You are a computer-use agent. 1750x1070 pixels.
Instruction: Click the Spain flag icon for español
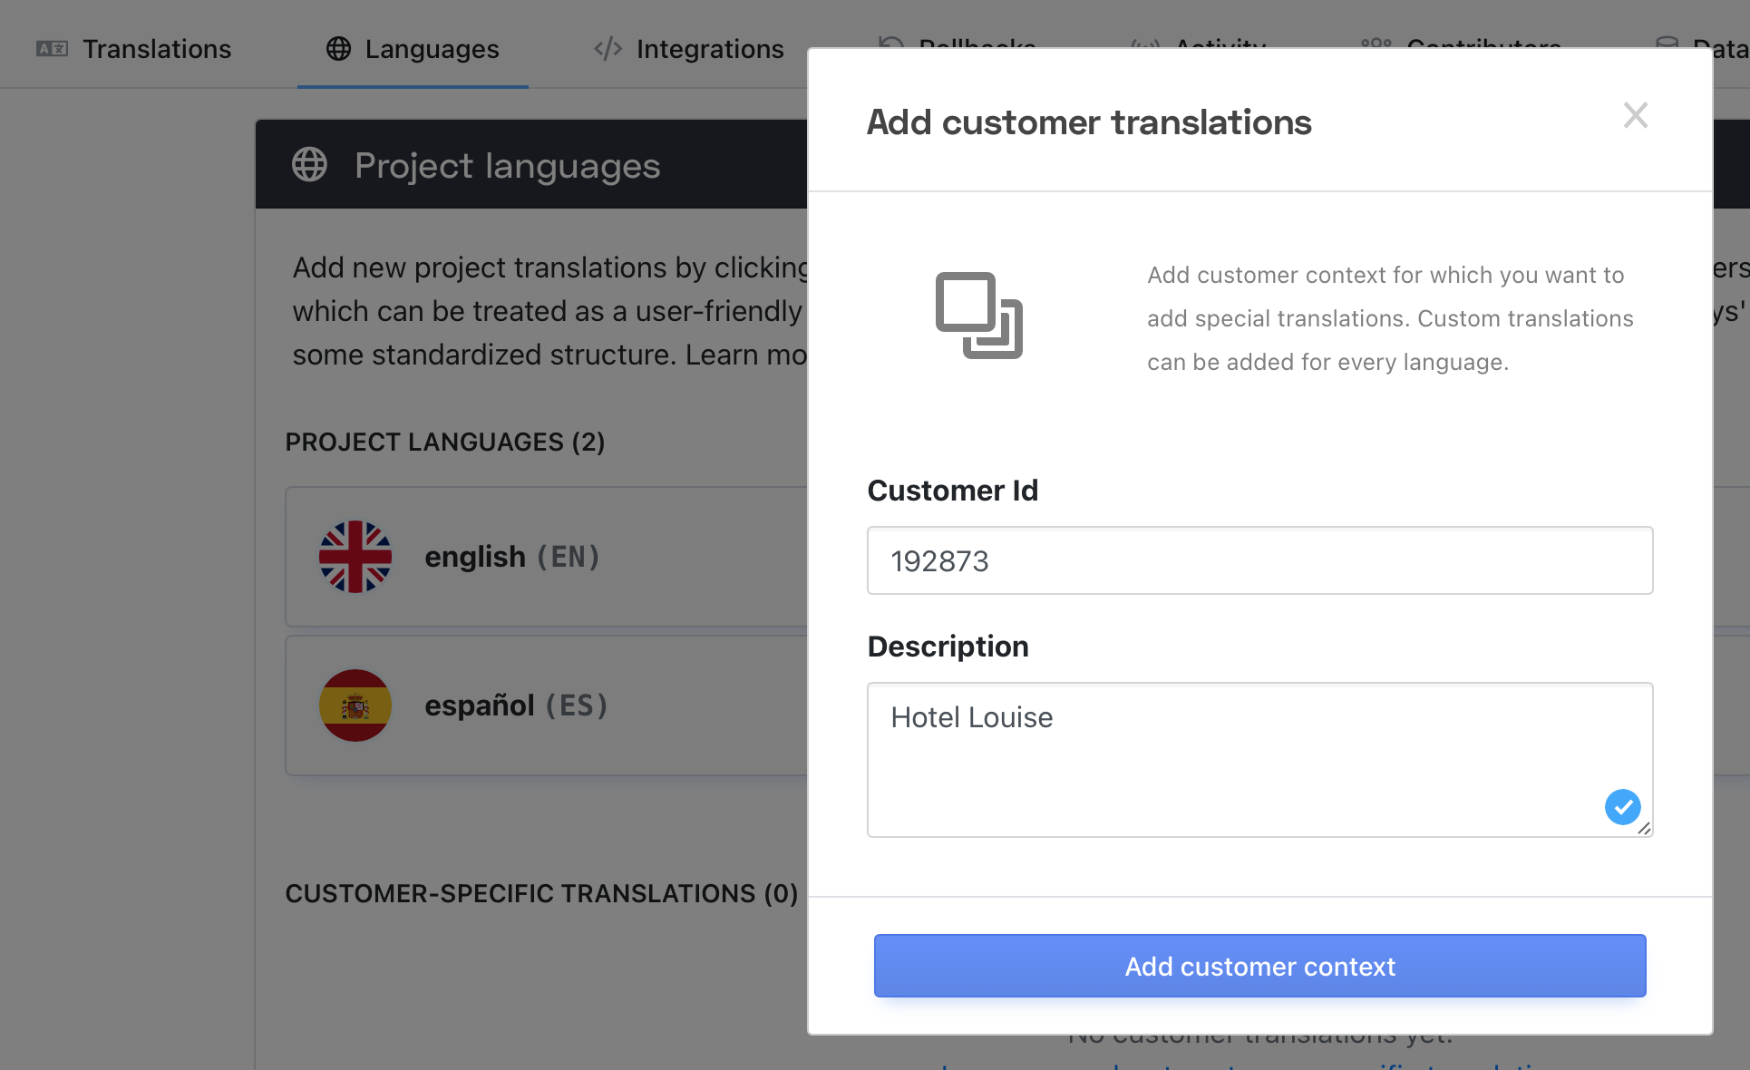point(355,705)
